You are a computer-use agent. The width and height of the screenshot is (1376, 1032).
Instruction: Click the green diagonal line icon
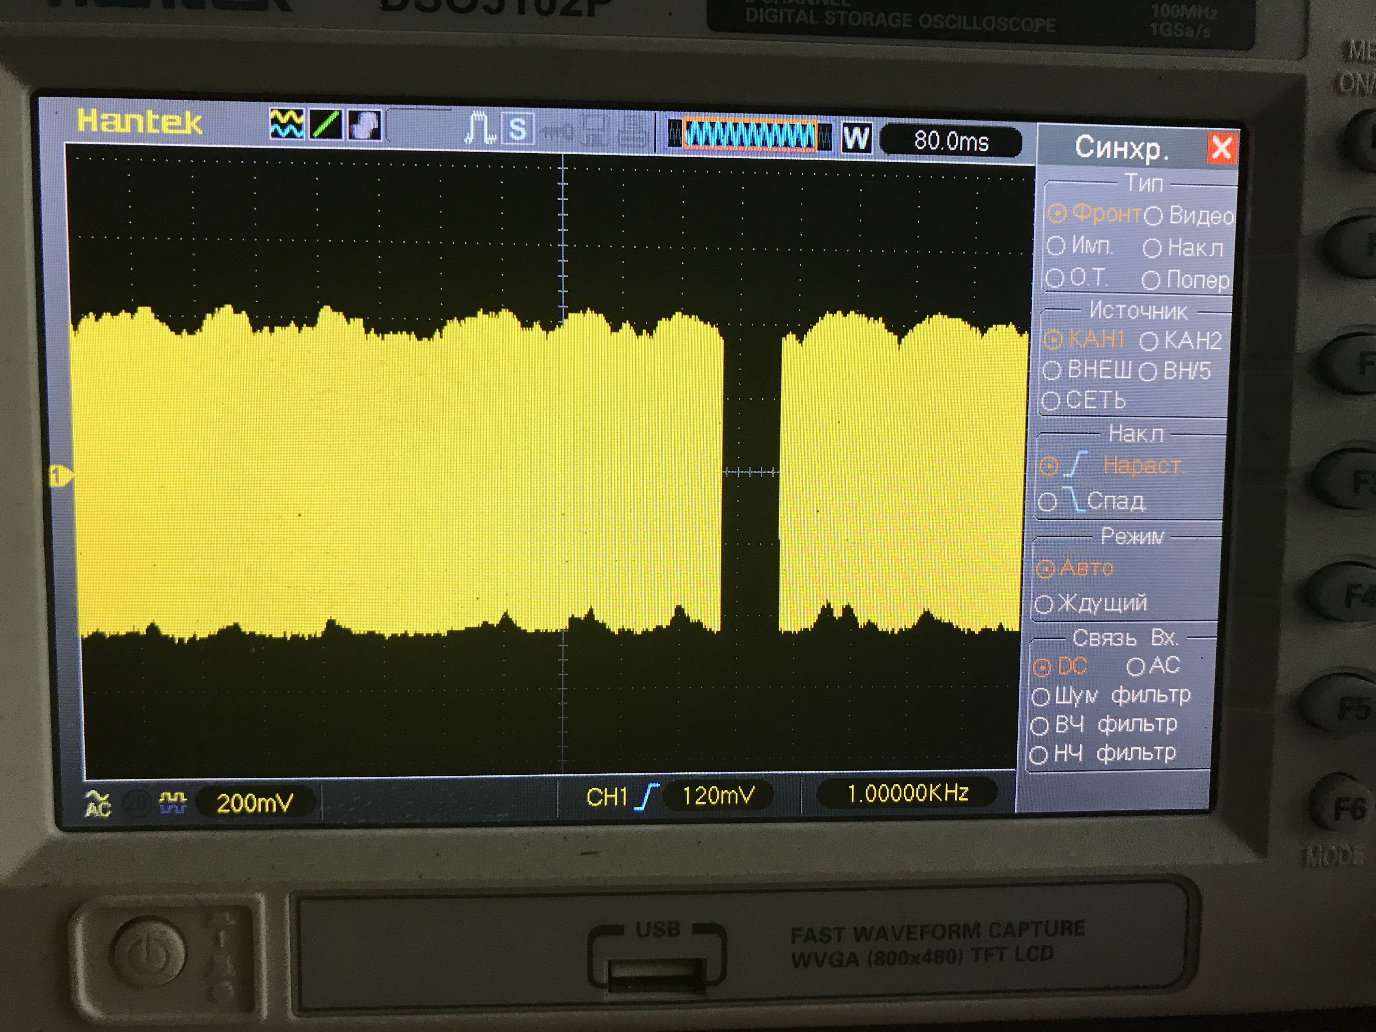point(326,125)
